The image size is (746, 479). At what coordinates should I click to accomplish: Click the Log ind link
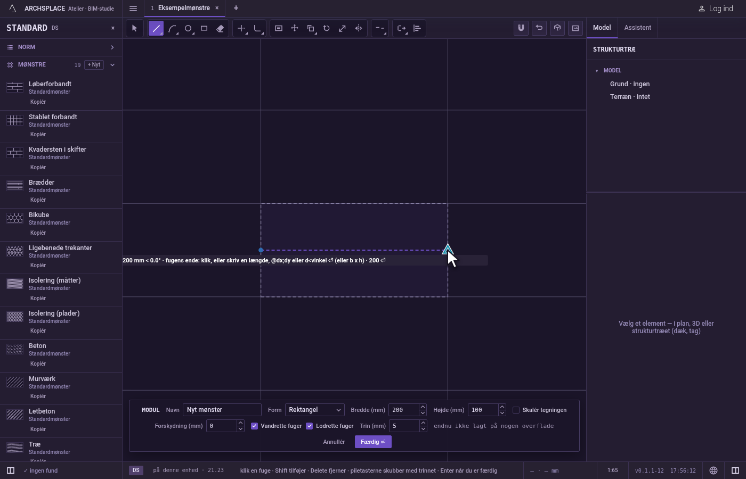click(x=716, y=9)
